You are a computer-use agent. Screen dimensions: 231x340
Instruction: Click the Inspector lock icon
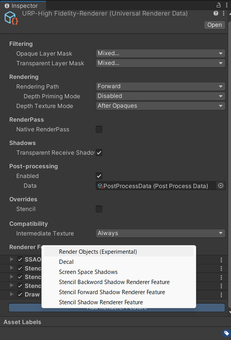coord(219,5)
